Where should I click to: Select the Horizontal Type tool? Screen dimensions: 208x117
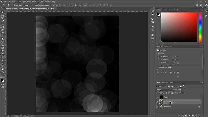(2, 60)
